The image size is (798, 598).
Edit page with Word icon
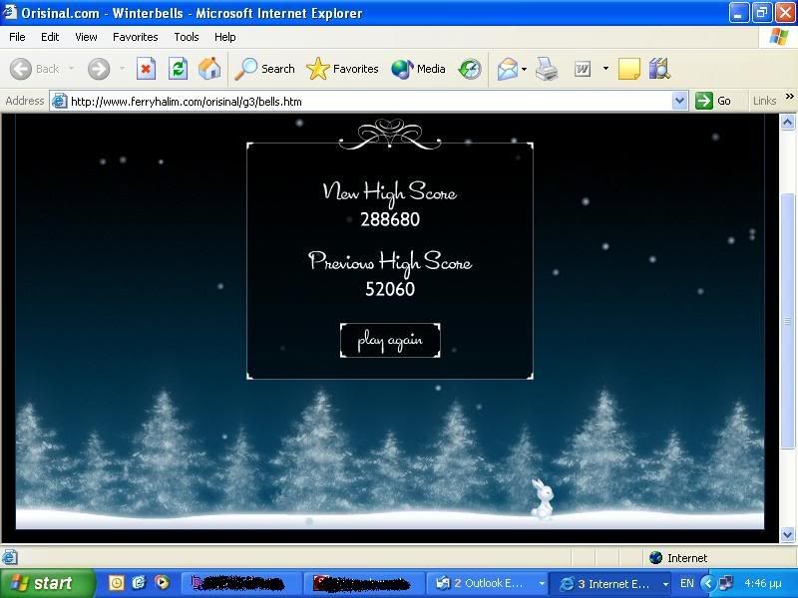point(583,69)
